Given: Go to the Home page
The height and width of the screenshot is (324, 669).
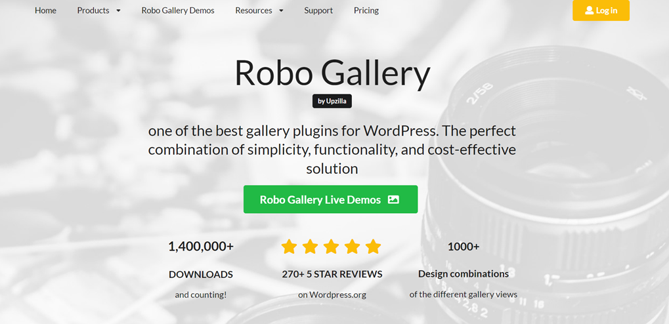Looking at the screenshot, I should (x=45, y=10).
